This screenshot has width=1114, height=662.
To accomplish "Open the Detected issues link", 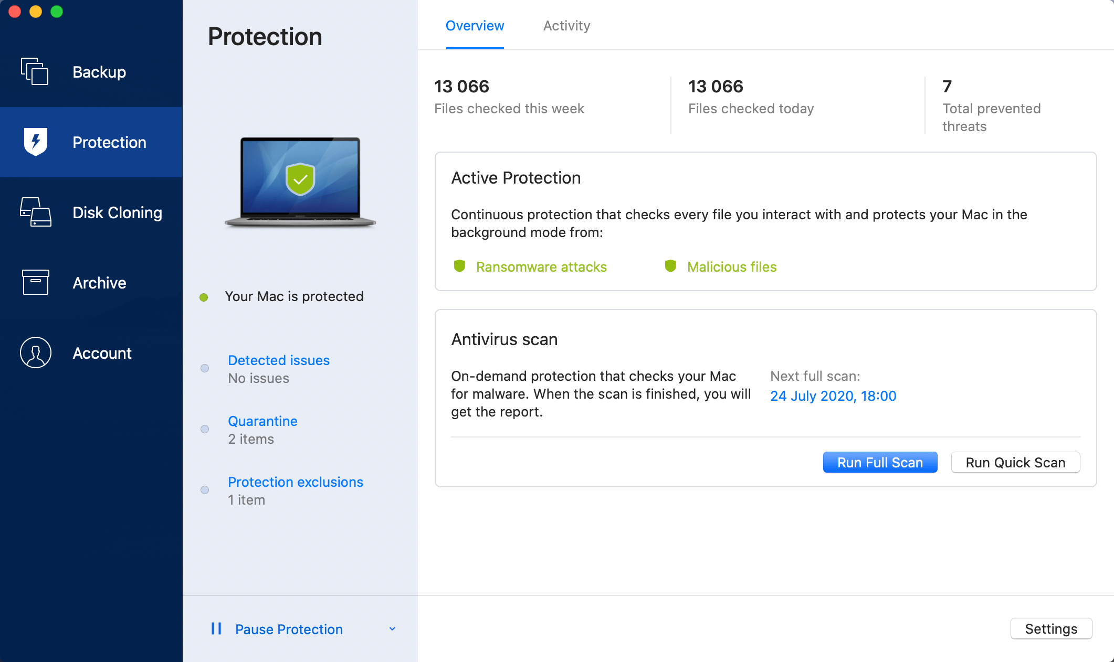I will point(279,360).
